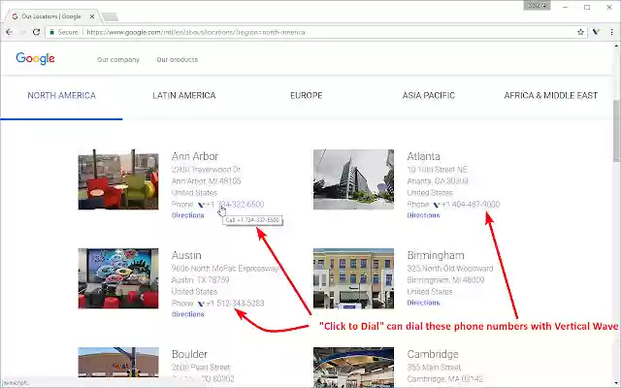Viewport: 621px width, 388px height.
Task: Switch to Europe tab
Action: click(307, 95)
